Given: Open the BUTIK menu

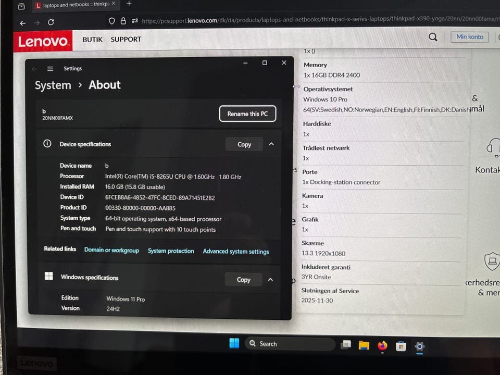Looking at the screenshot, I should click(x=93, y=40).
